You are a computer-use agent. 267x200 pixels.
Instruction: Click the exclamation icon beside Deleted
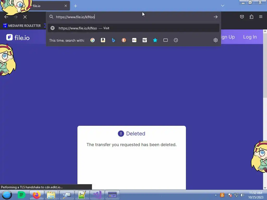(121, 134)
